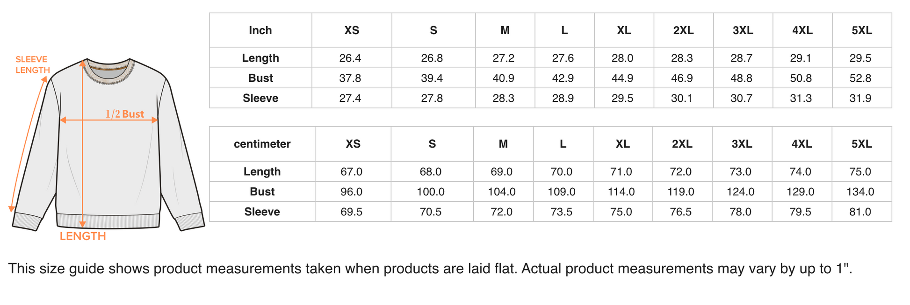The width and height of the screenshot is (910, 305).
Task: Click the Sleeve row label in centimeter table
Action: pos(262,212)
